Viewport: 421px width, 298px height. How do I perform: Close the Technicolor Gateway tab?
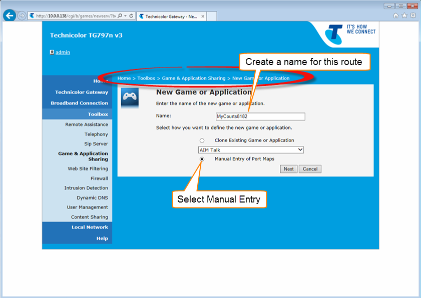(x=203, y=16)
